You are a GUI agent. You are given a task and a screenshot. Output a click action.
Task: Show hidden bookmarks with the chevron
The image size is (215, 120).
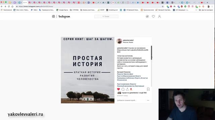click(x=196, y=10)
